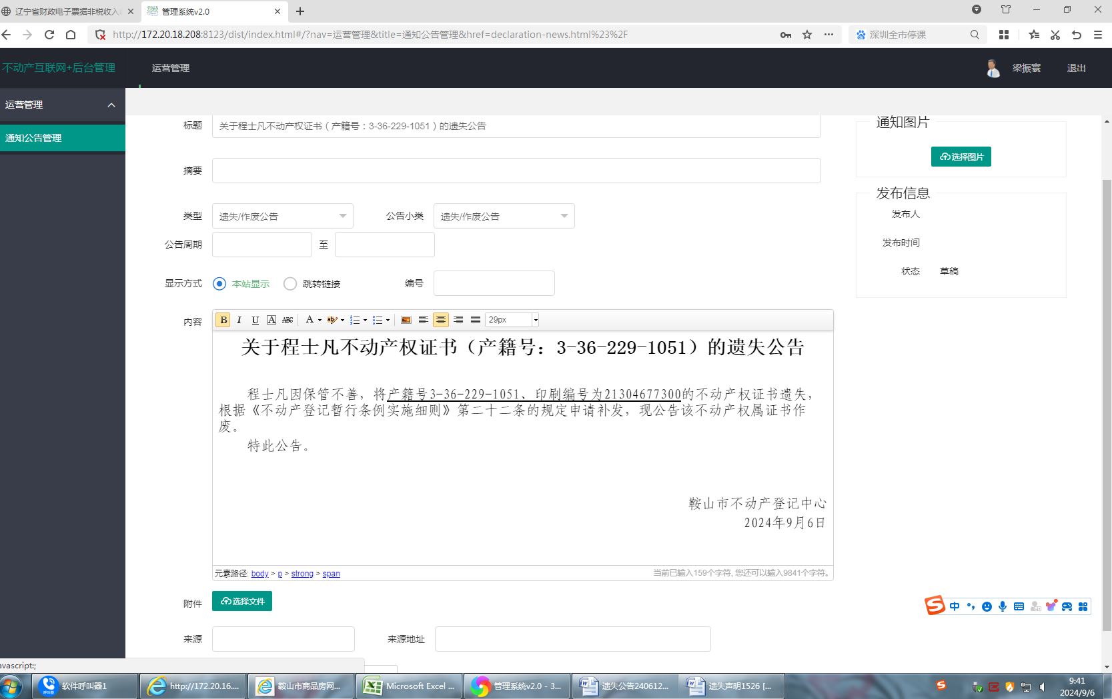
Task: Go to the browser home page
Action: click(71, 35)
